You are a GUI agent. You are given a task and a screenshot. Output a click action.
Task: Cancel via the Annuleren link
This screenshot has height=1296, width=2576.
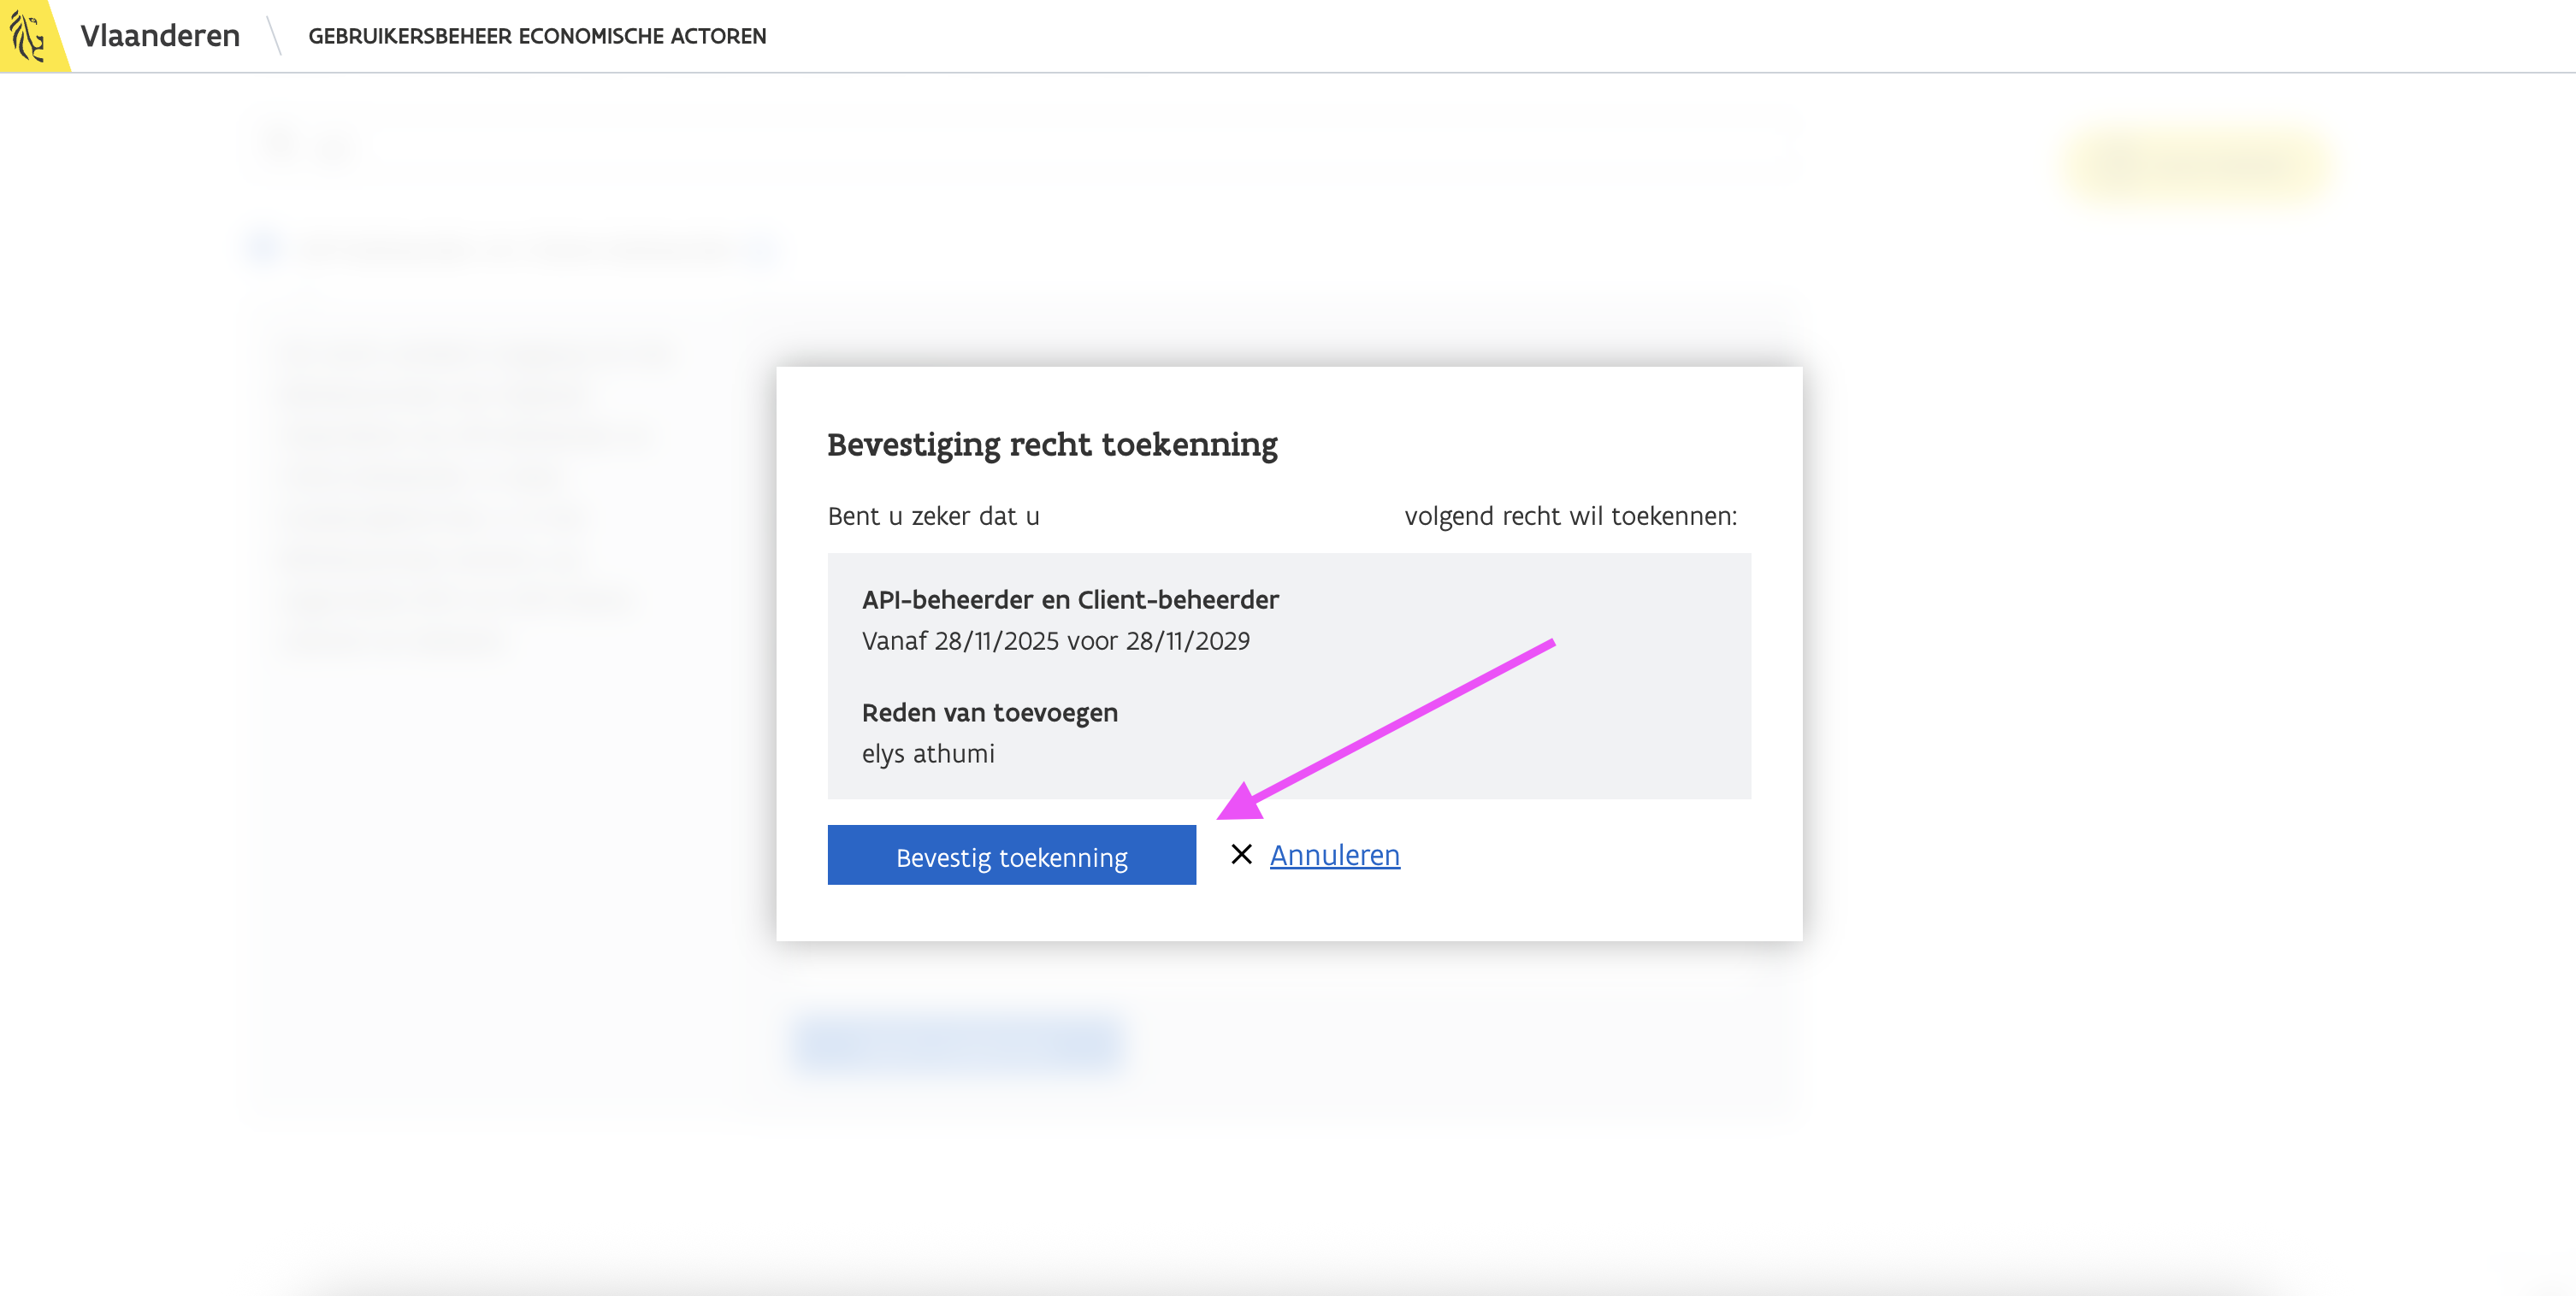point(1334,856)
